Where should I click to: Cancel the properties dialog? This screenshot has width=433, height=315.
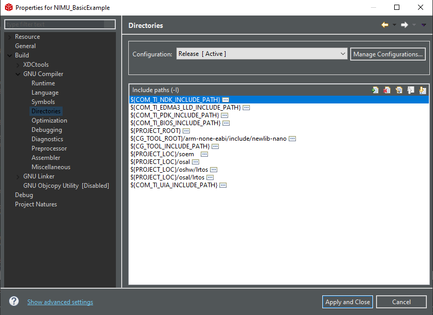click(401, 302)
